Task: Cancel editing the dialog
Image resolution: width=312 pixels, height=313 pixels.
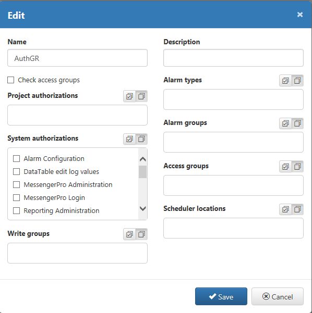Action: click(278, 296)
